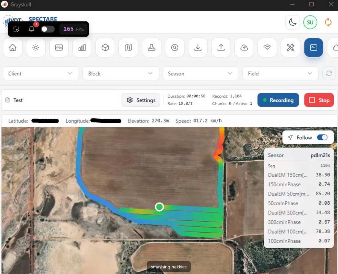Click the Rate 19.8/s readout

pos(180,103)
